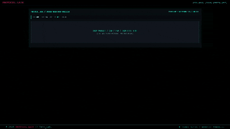Open the first bracketed link in top navigation
230x129 pixels.
[195, 3]
